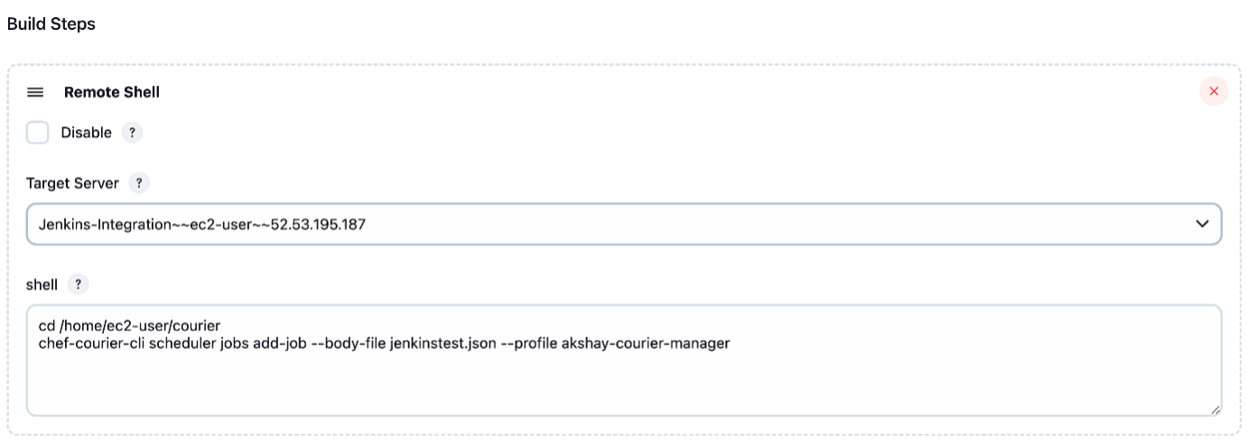Click the shell field label
Screen dimensions: 1247x443
pyautogui.click(x=42, y=284)
